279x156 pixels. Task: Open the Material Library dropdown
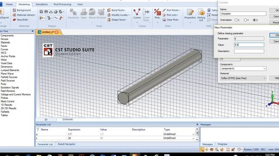coord(24,15)
